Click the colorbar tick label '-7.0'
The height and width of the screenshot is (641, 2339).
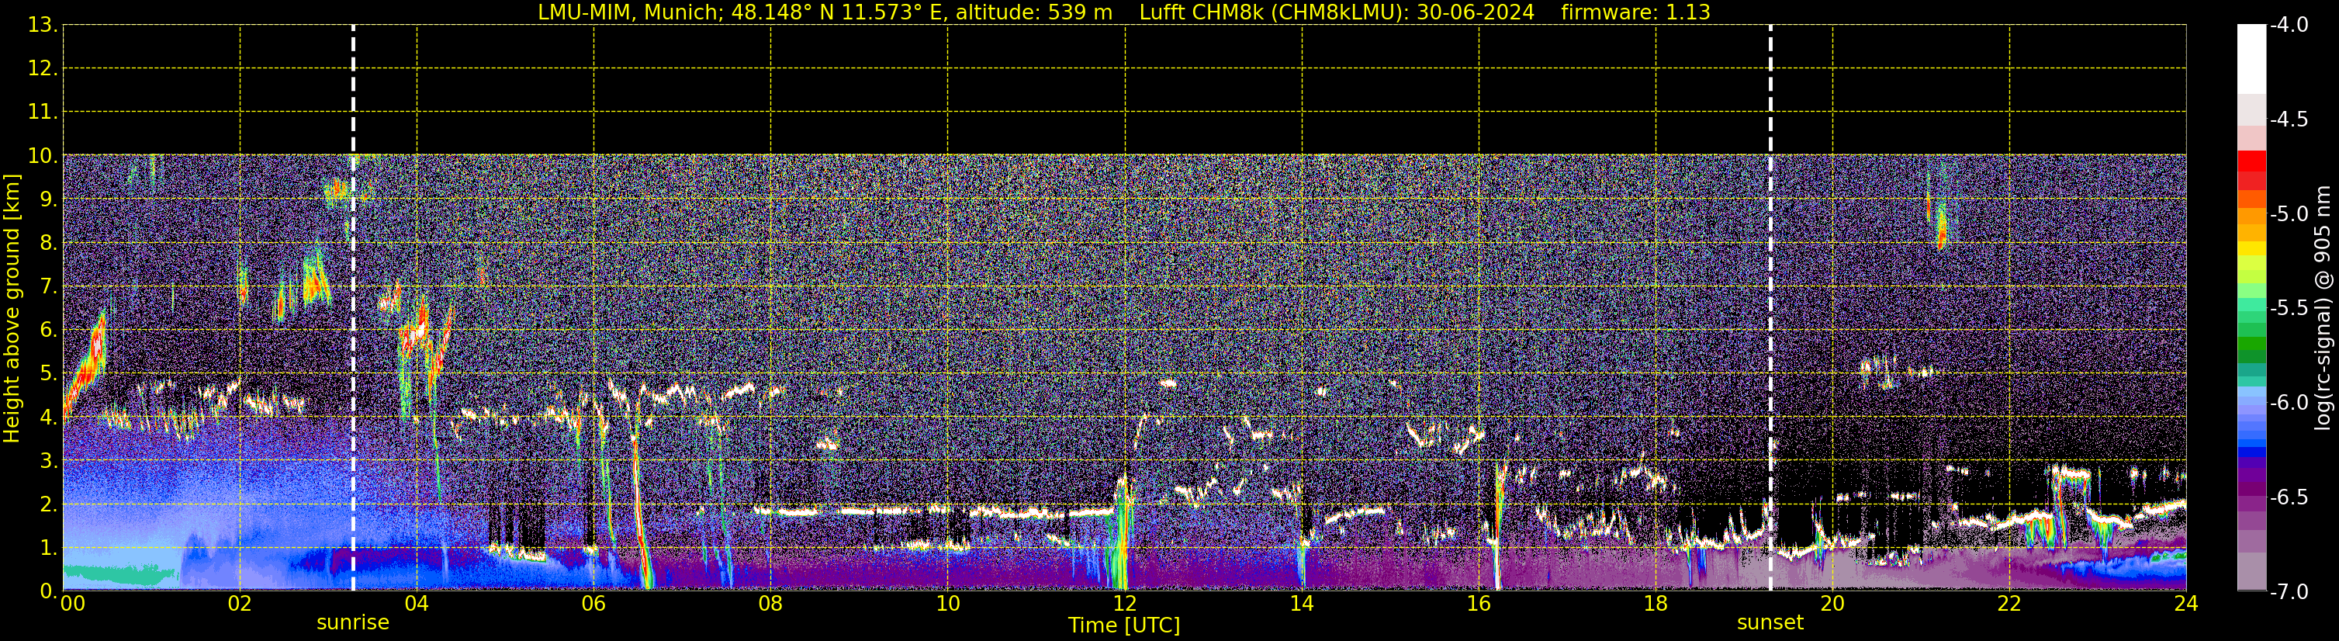[2289, 592]
